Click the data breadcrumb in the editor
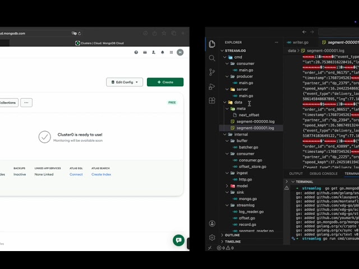 tap(292, 51)
